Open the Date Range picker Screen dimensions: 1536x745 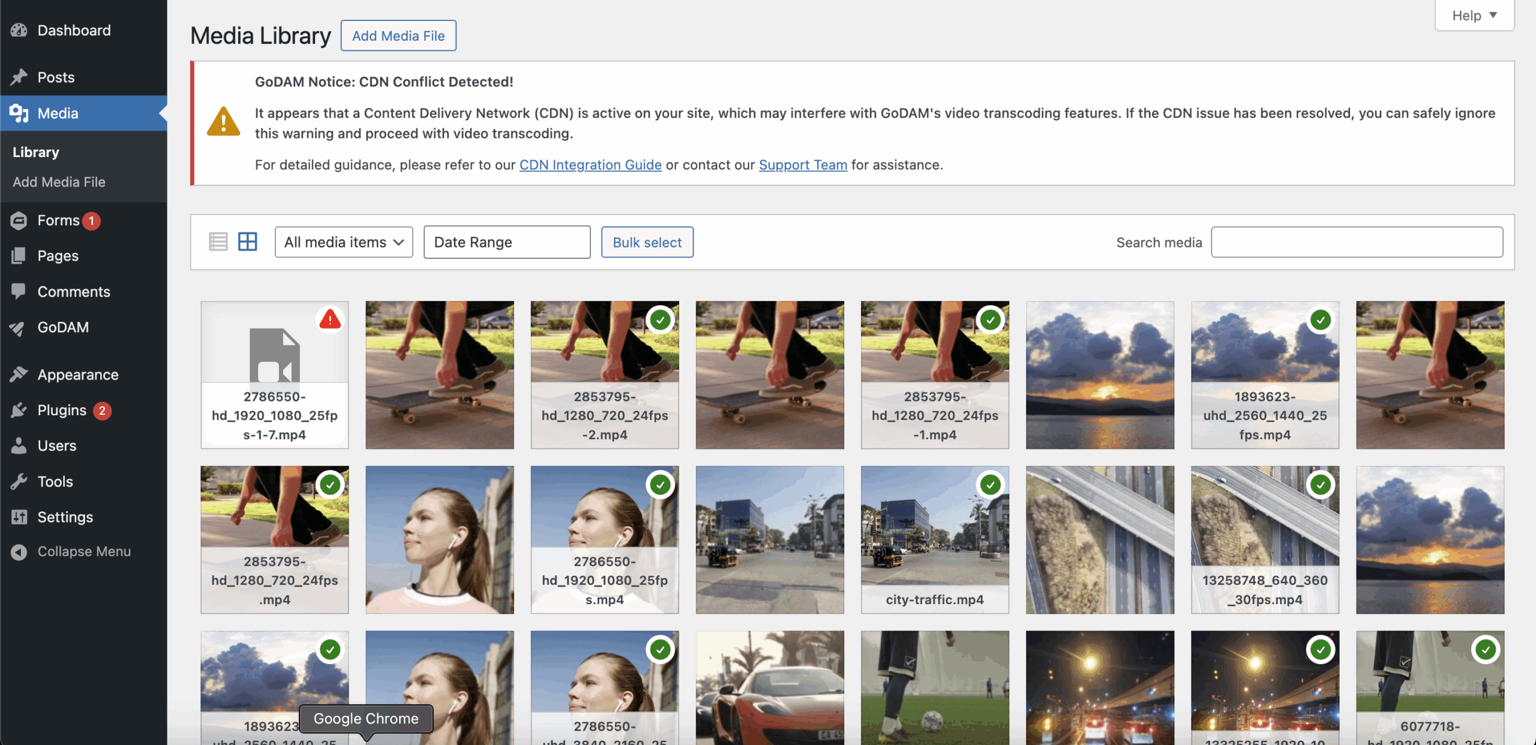[x=506, y=242]
